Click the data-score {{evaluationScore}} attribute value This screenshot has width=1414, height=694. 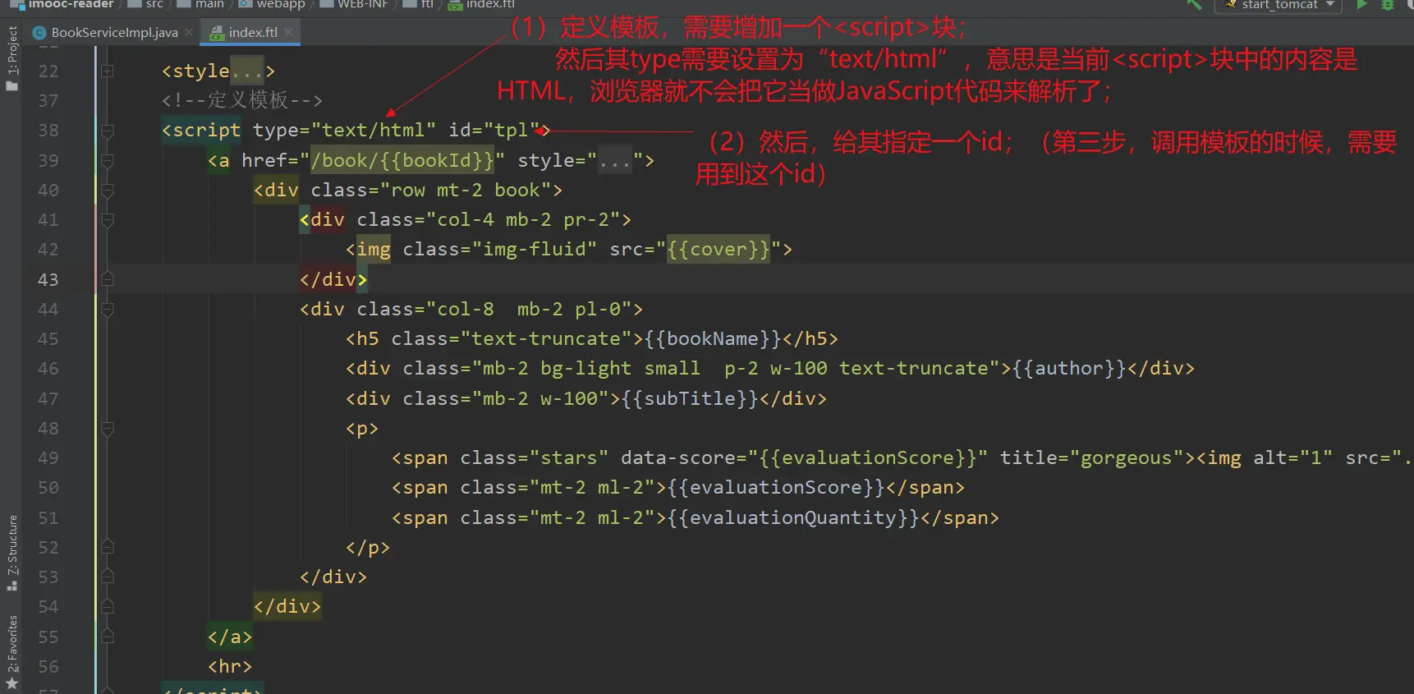click(868, 457)
